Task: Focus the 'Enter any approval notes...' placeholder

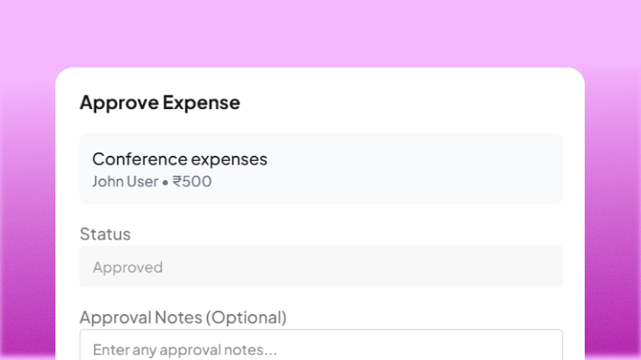Action: click(x=185, y=350)
